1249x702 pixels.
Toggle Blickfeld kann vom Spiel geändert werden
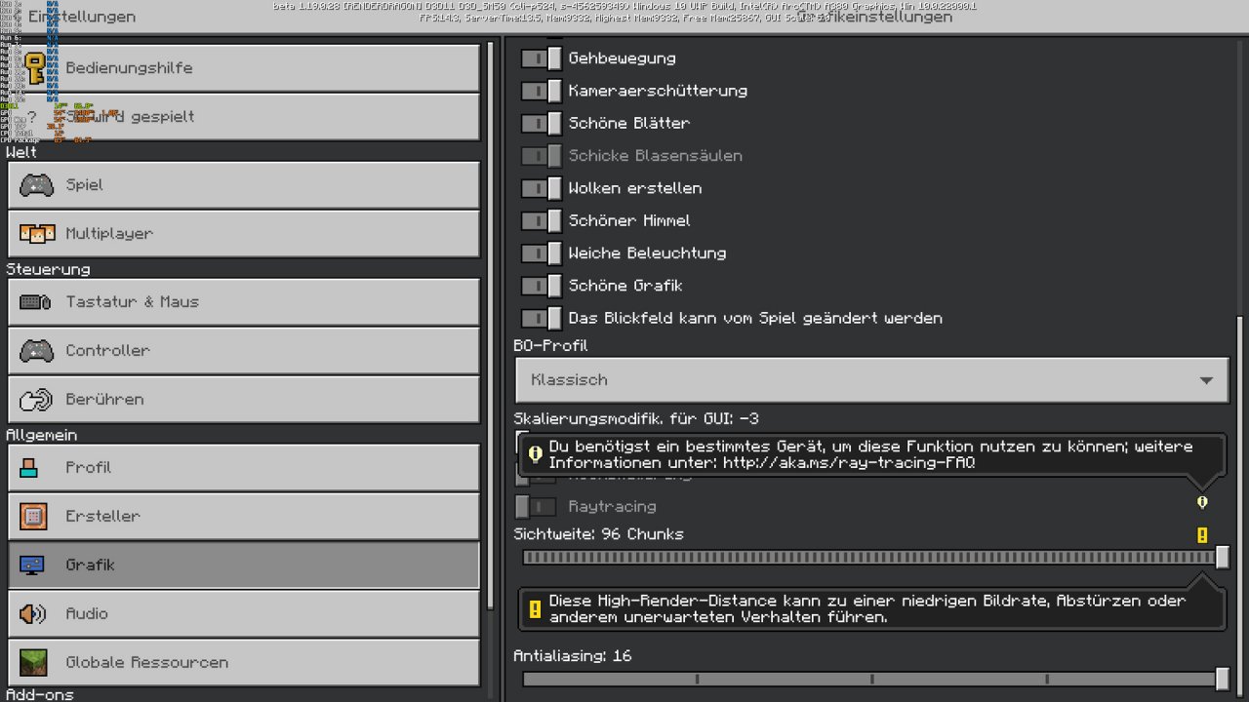(541, 319)
